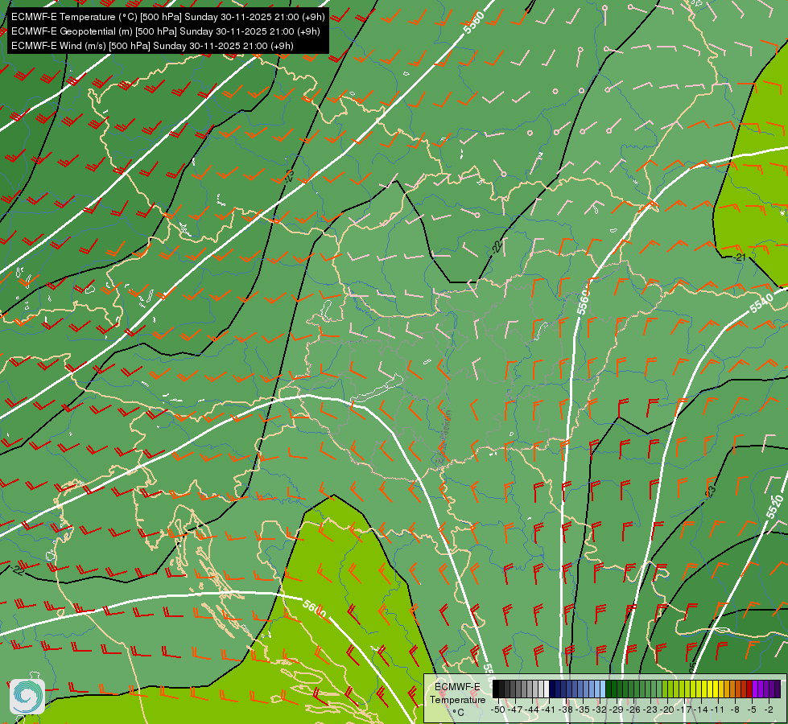Click the 5540 geopotential contour label
Image resolution: width=788 pixels, height=724 pixels.
click(761, 303)
